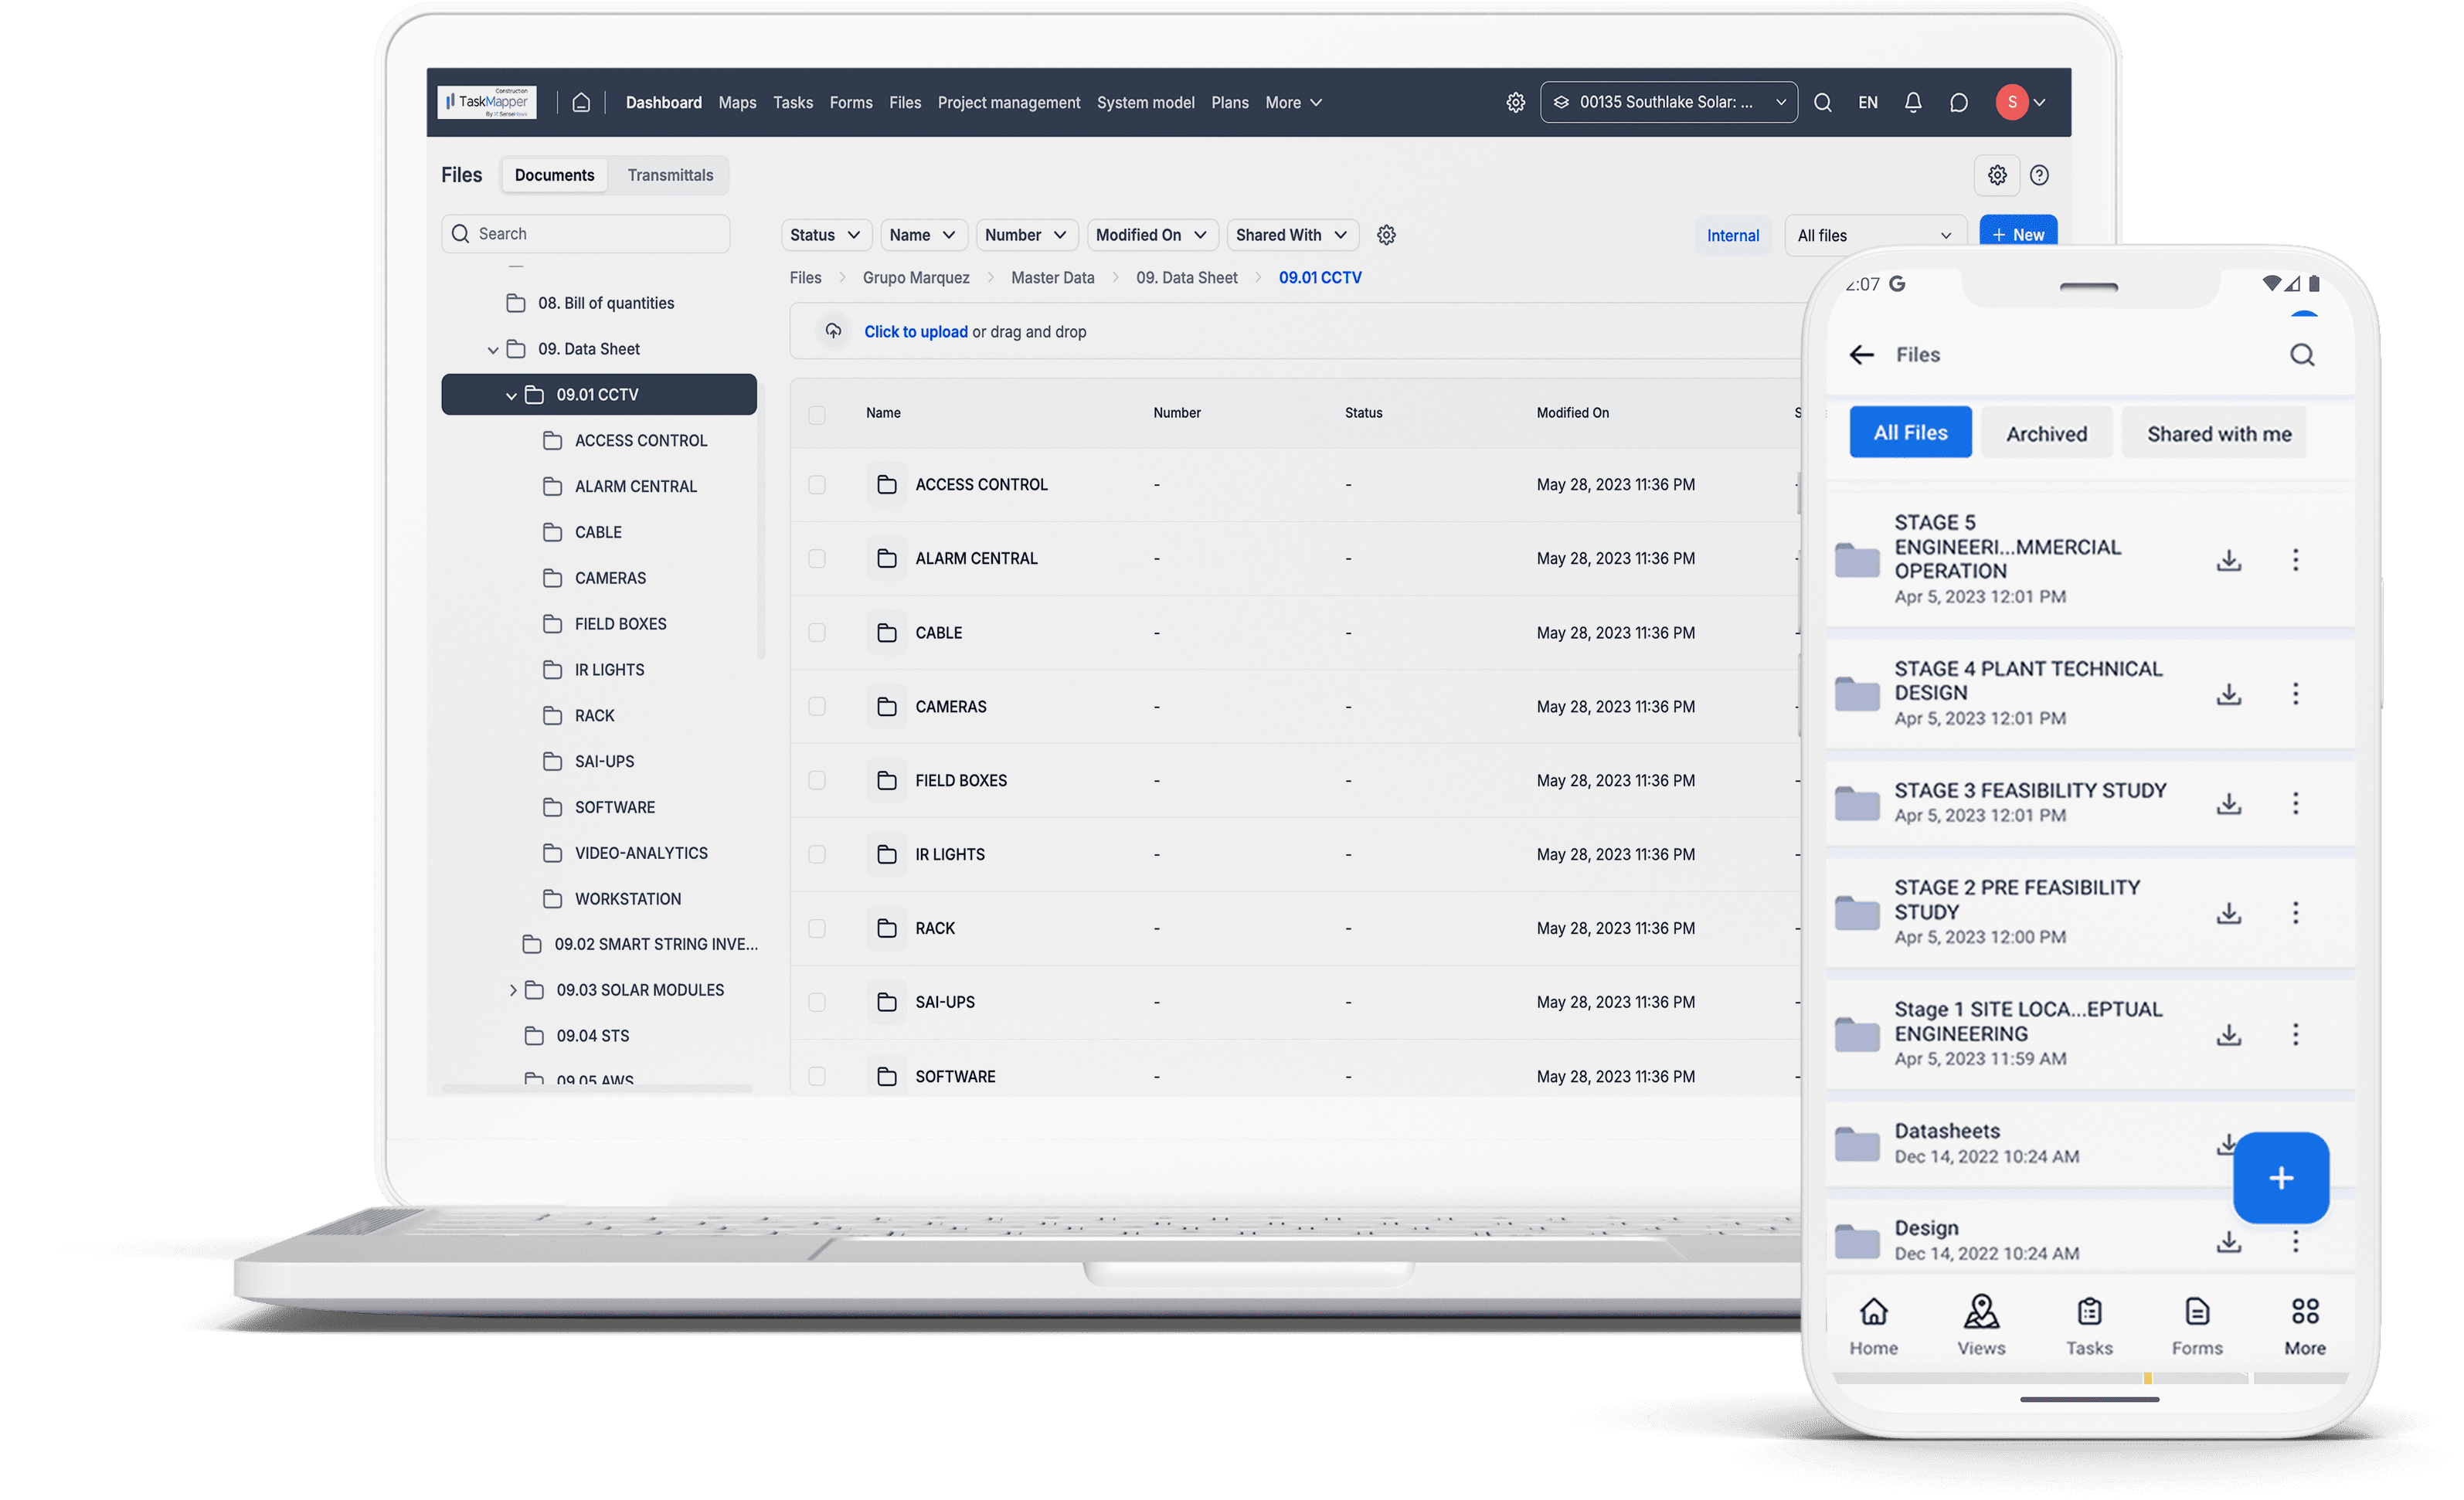The image size is (2464, 1500).
Task: Open the notifications bell
Action: 1913,102
